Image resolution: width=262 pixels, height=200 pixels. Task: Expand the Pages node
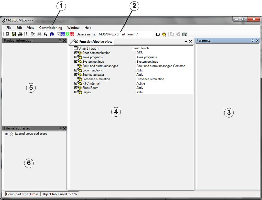(76, 92)
